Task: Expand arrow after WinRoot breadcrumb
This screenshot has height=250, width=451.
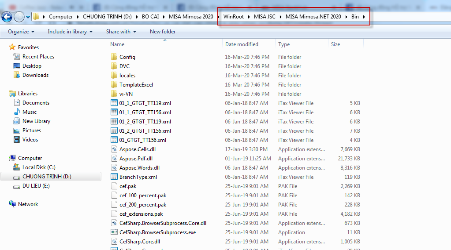Action: click(249, 17)
